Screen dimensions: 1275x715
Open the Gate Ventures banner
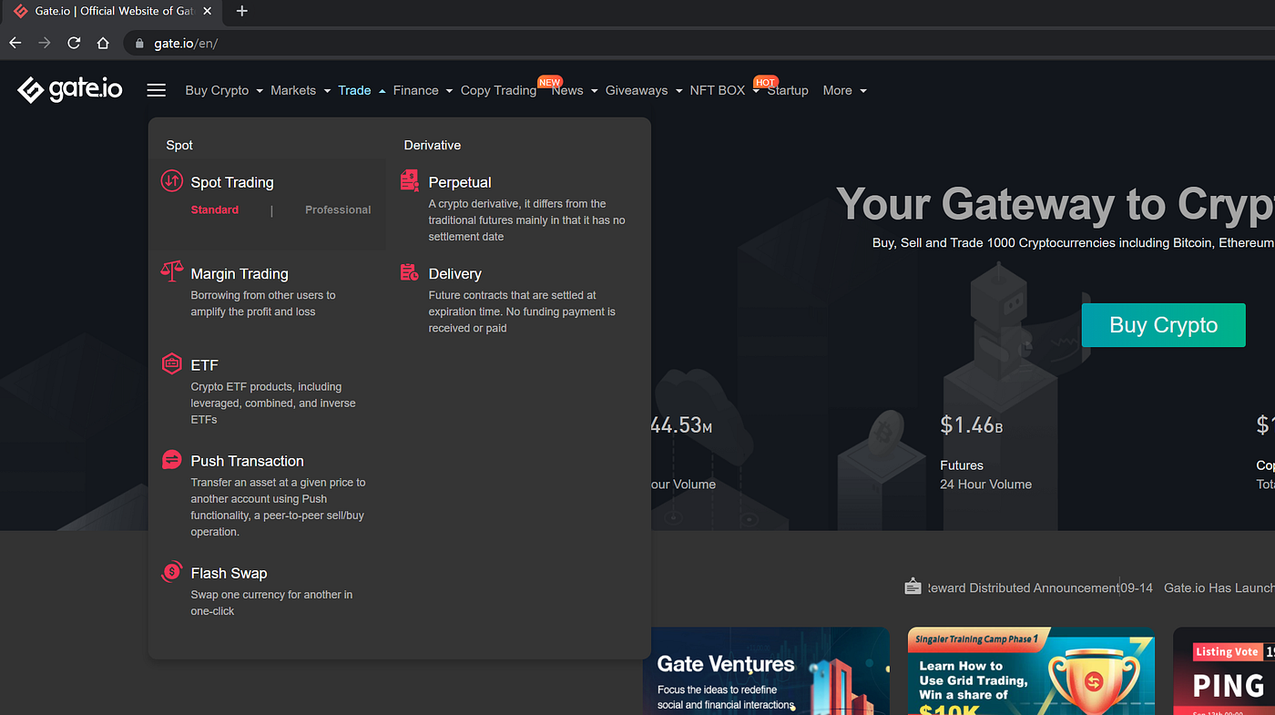(766, 670)
